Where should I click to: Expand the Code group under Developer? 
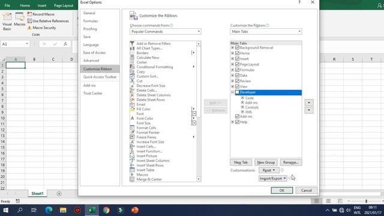click(x=242, y=98)
